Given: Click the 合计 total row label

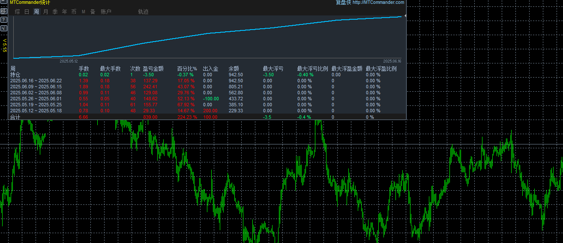Looking at the screenshot, I should point(15,117).
